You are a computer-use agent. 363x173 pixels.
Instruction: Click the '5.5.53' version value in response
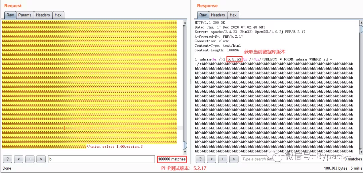[x=234, y=59]
